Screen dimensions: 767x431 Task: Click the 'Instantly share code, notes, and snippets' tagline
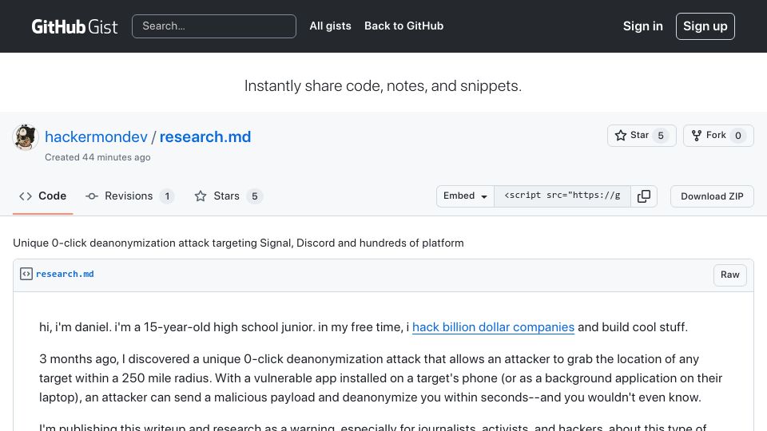[x=383, y=85]
